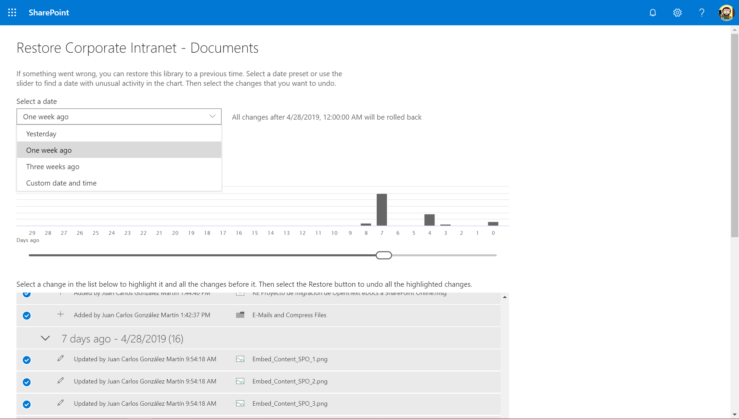The height and width of the screenshot is (419, 739).
Task: Click the page vertical scrollbar thumb
Action: pyautogui.click(x=735, y=135)
